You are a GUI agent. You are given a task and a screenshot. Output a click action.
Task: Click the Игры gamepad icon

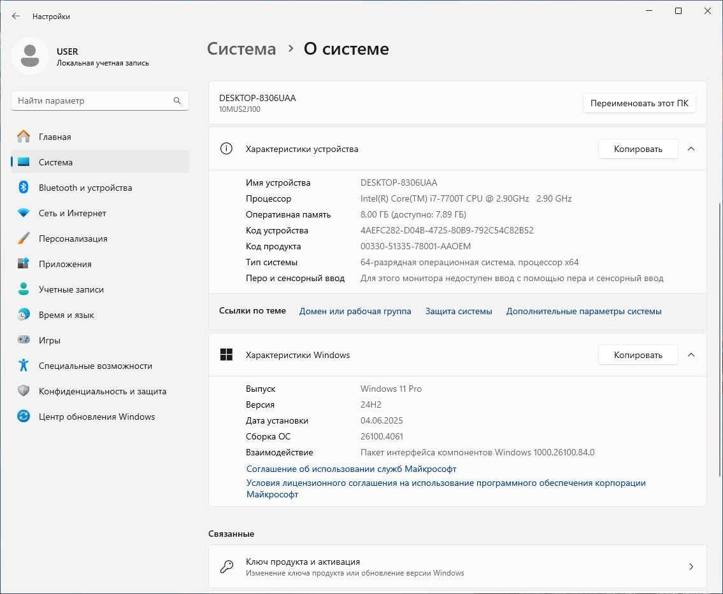click(24, 340)
